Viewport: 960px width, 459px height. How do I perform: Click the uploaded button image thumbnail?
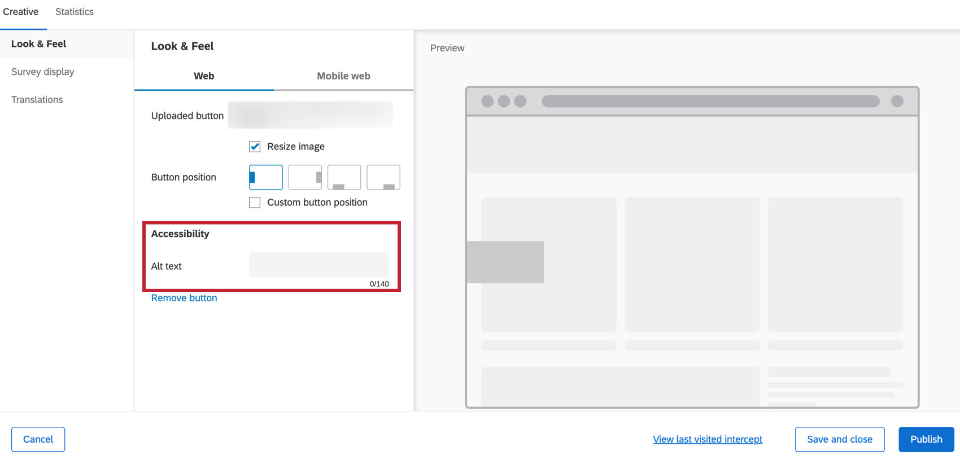[311, 115]
